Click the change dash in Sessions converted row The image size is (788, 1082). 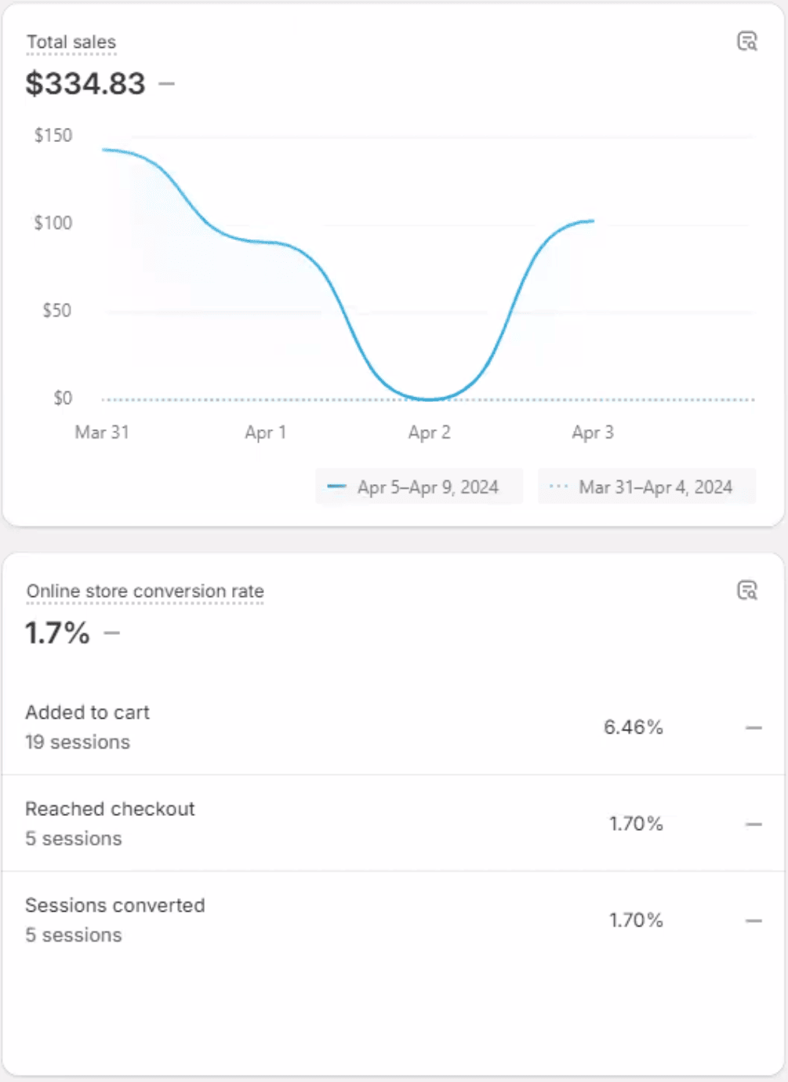[x=754, y=920]
